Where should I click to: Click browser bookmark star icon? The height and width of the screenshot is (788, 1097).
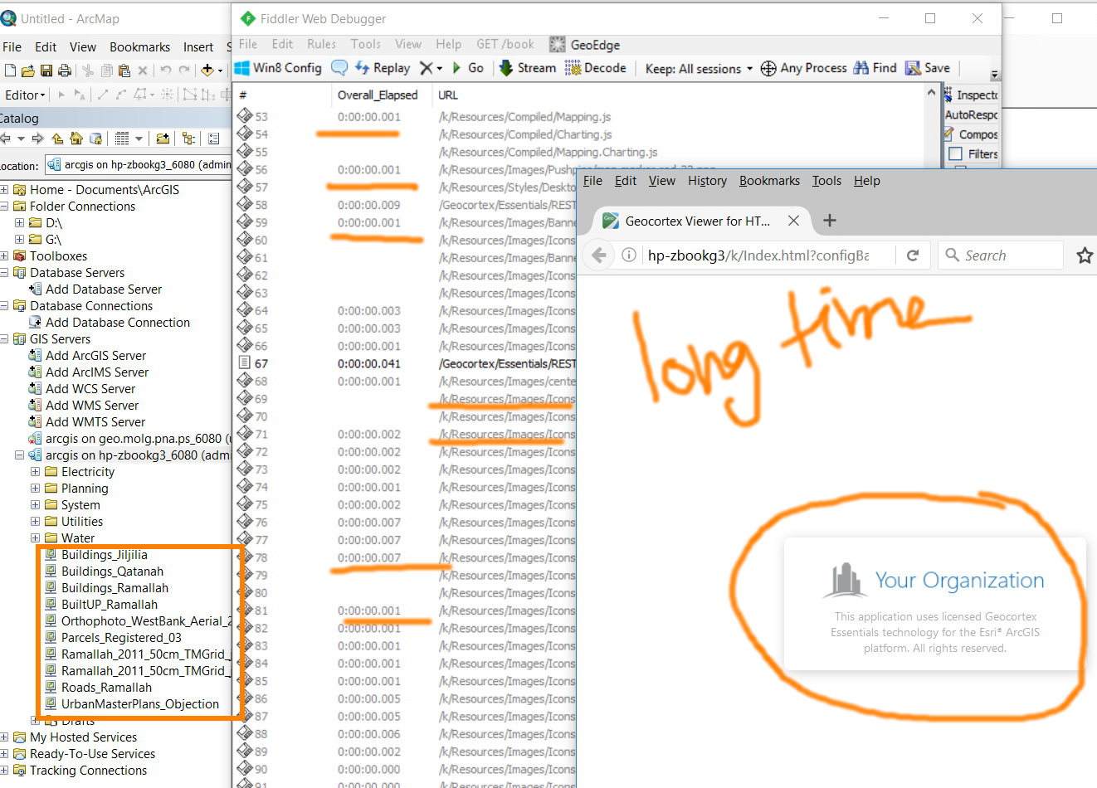coord(1085,255)
